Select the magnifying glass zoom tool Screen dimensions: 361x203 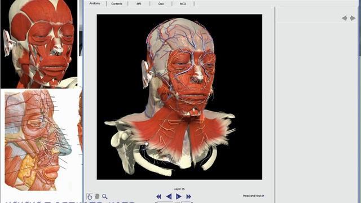tap(105, 197)
